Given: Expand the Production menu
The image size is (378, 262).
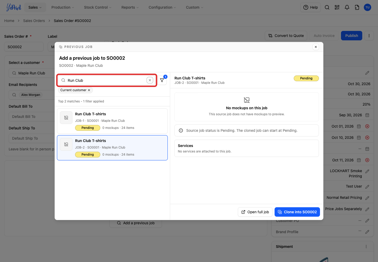Looking at the screenshot, I should (x=63, y=7).
